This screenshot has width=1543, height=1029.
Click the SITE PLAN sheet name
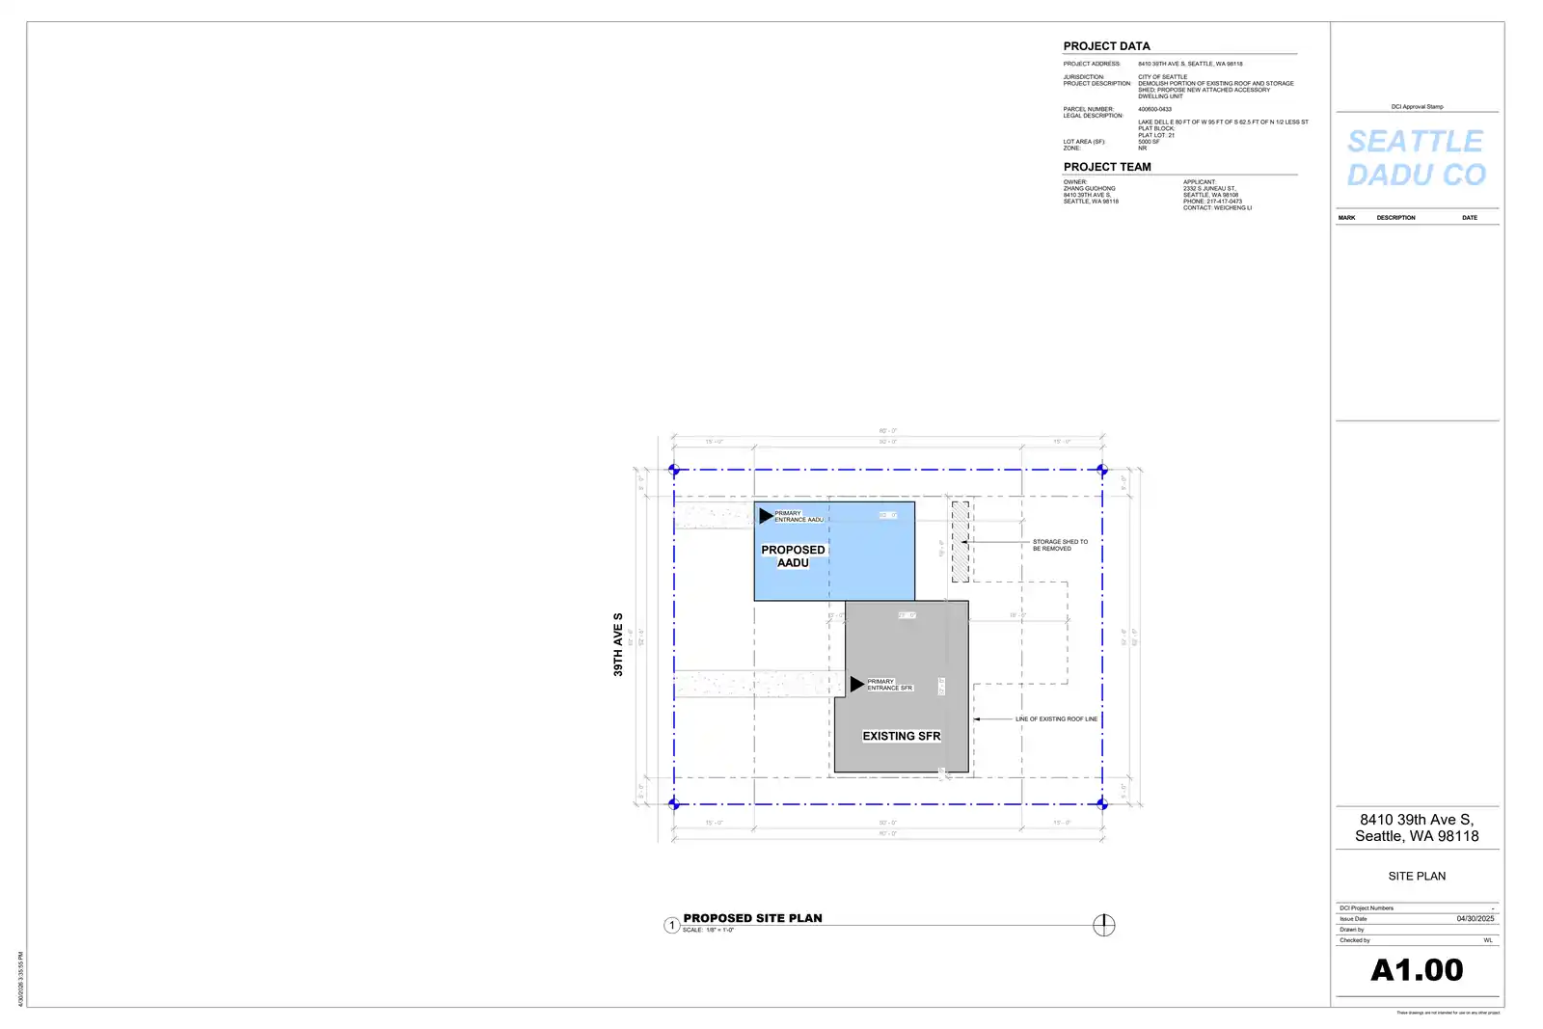(1417, 877)
